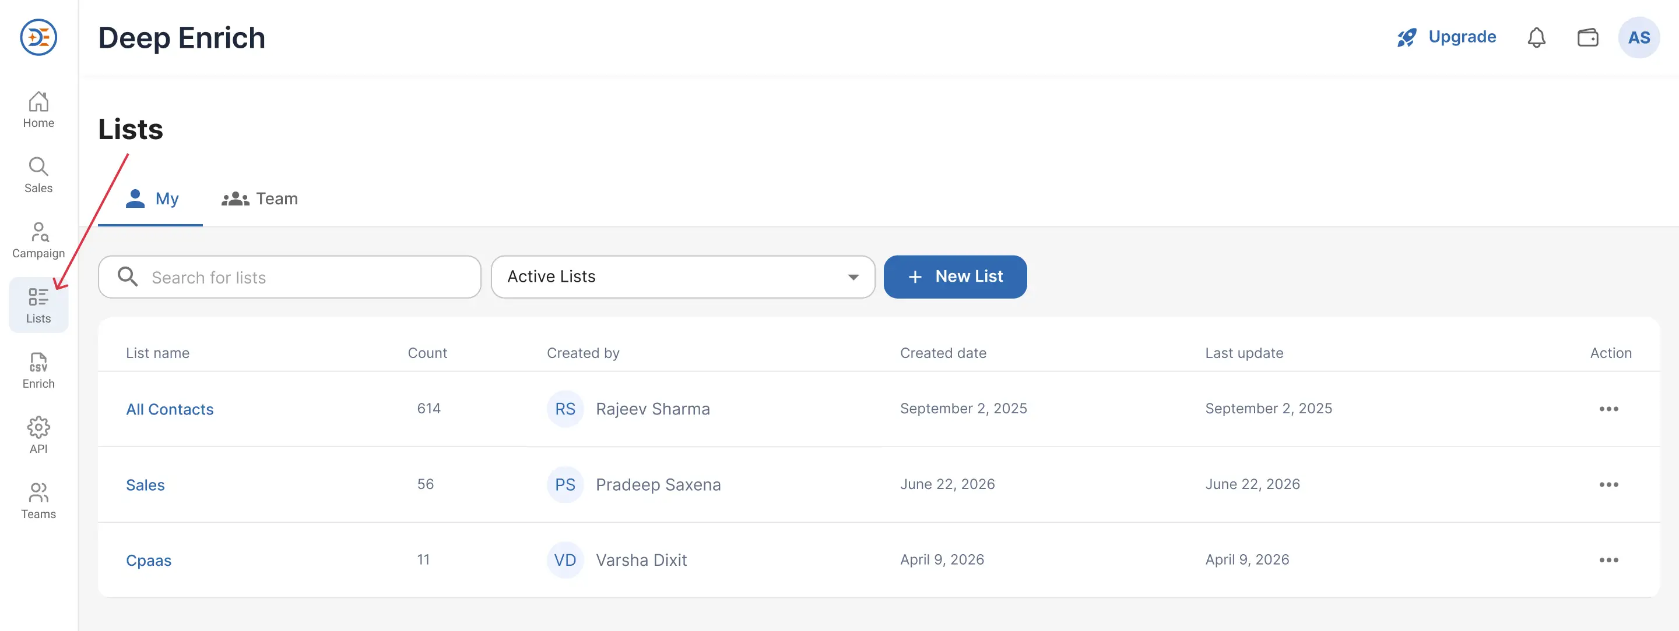
Task: Click Cpaas row last update date
Action: [1247, 559]
